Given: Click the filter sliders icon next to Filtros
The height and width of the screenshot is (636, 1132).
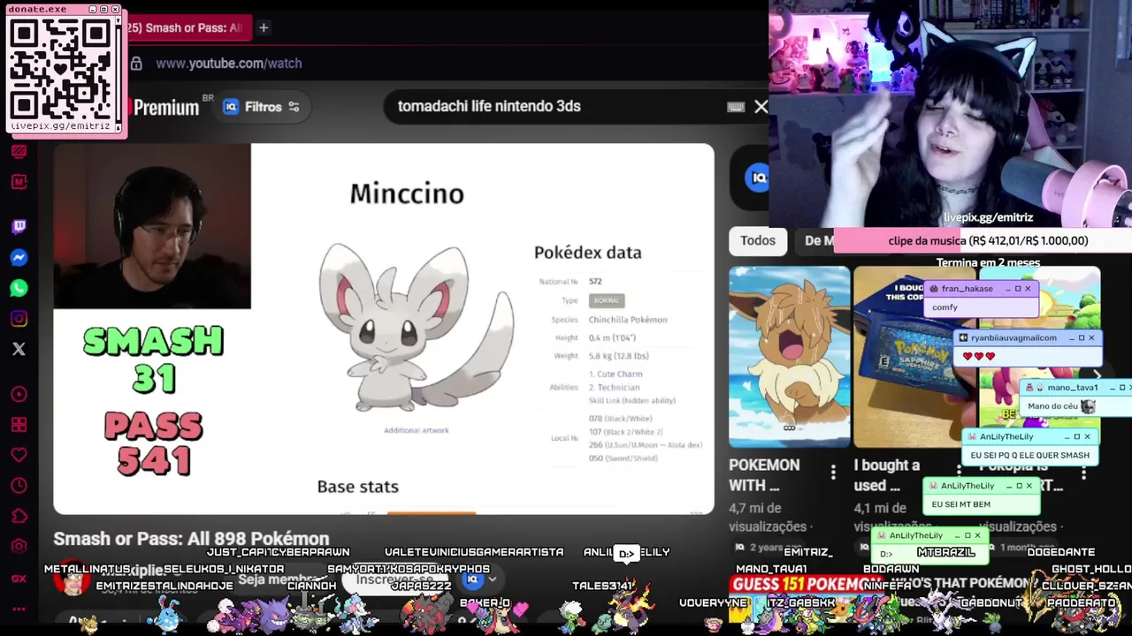Looking at the screenshot, I should click(294, 107).
